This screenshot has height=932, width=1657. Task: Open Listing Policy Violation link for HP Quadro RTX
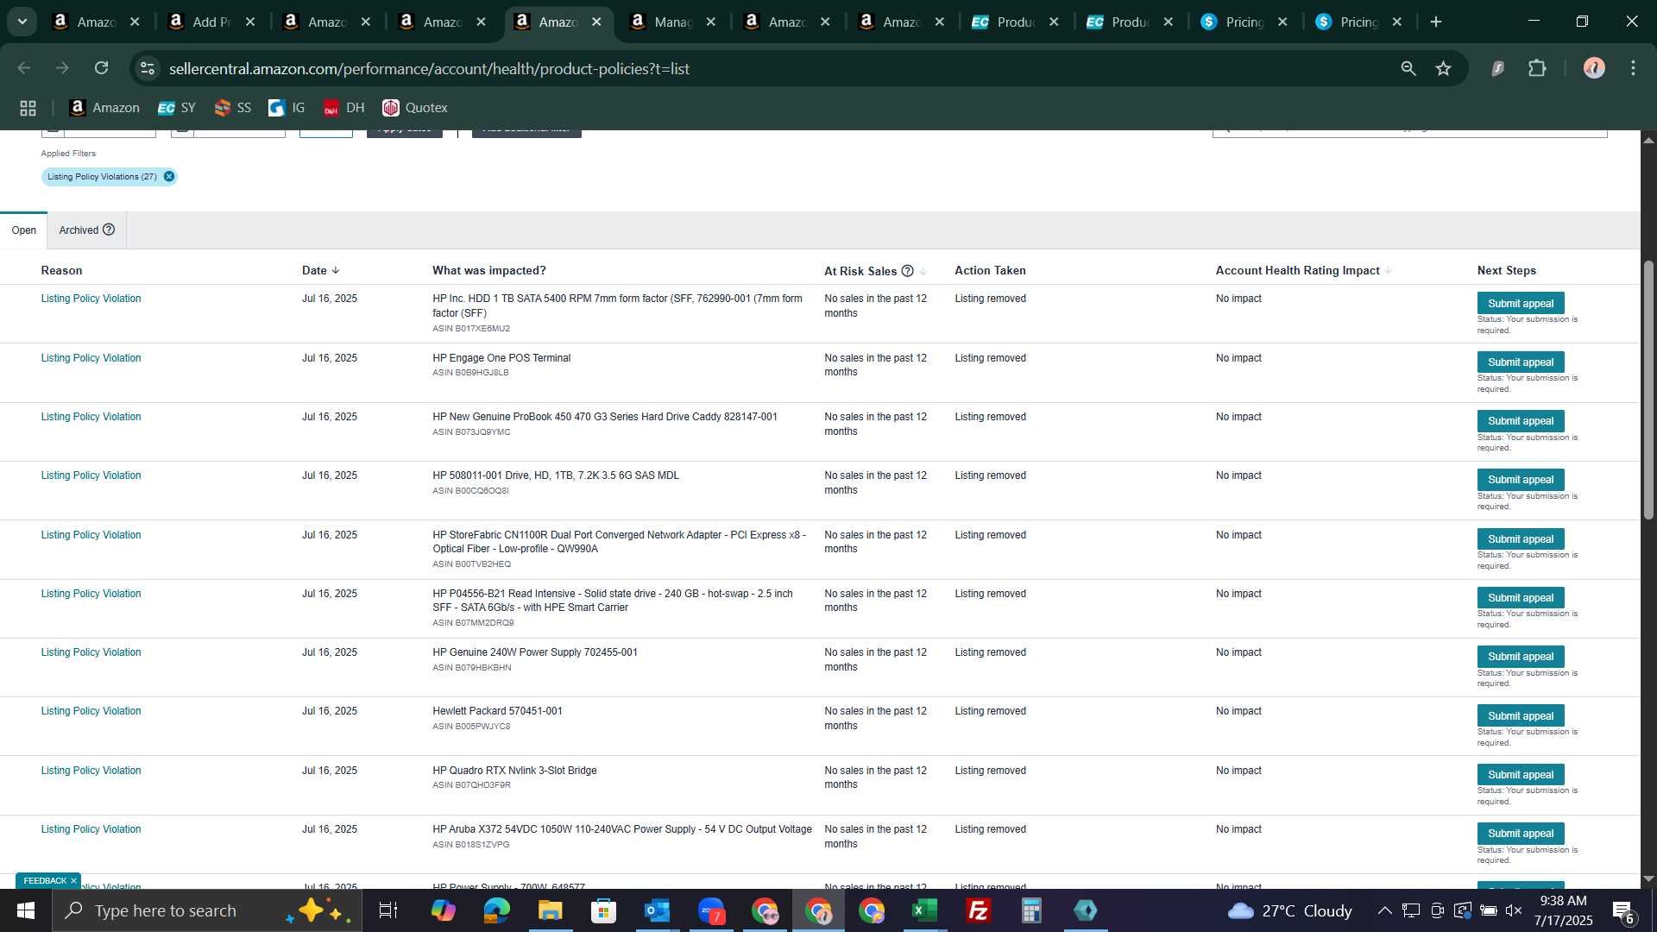(x=91, y=771)
